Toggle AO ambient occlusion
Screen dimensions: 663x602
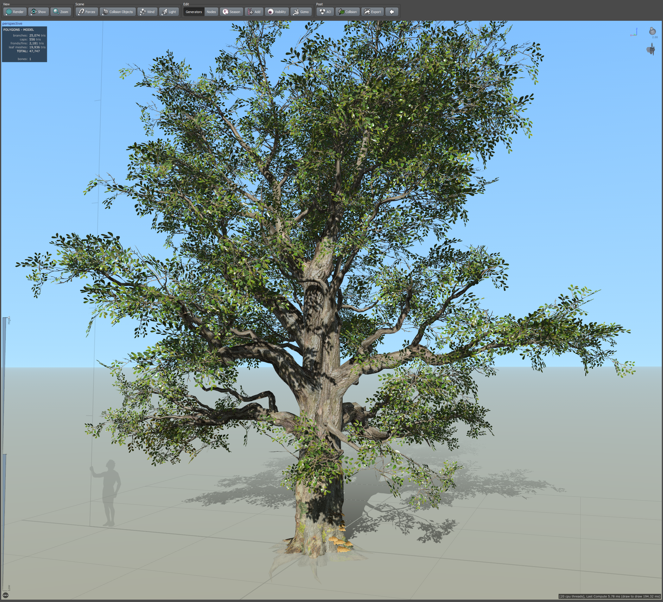[x=325, y=12]
